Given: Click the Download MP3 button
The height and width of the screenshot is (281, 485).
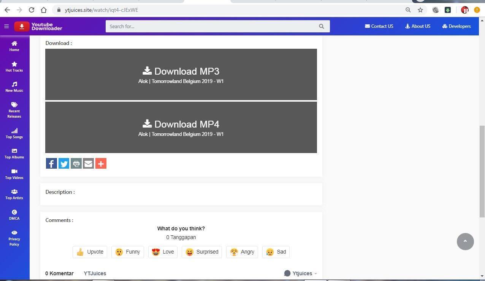Looking at the screenshot, I should (181, 74).
